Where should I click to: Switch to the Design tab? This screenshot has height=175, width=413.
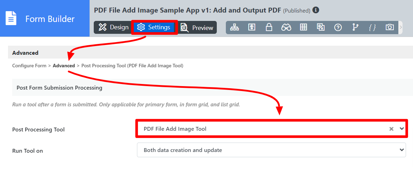point(113,28)
